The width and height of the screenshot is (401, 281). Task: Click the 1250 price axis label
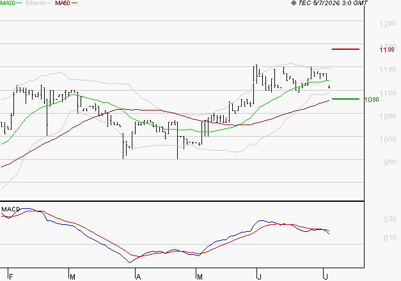[388, 24]
